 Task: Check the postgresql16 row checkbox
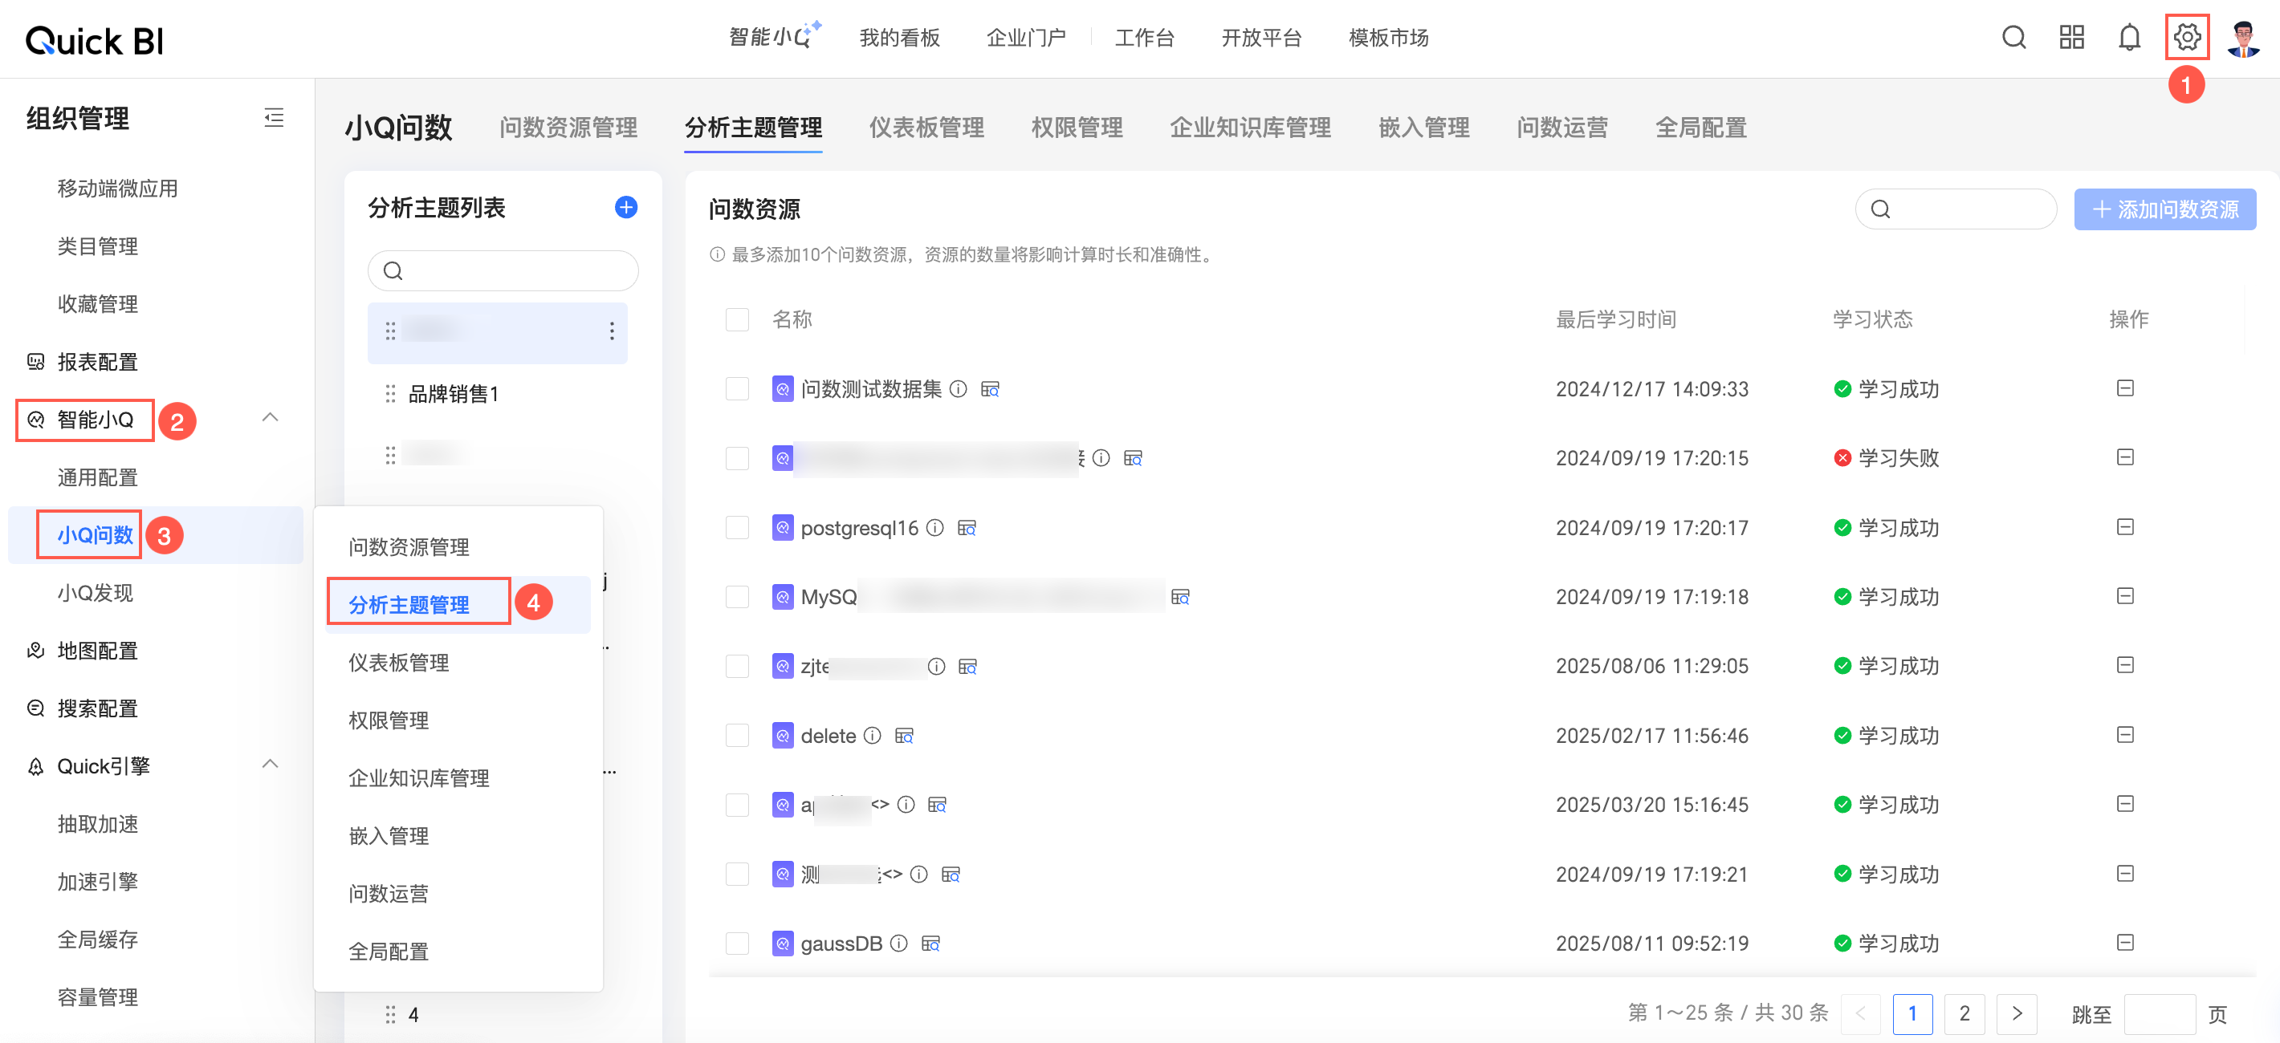736,528
